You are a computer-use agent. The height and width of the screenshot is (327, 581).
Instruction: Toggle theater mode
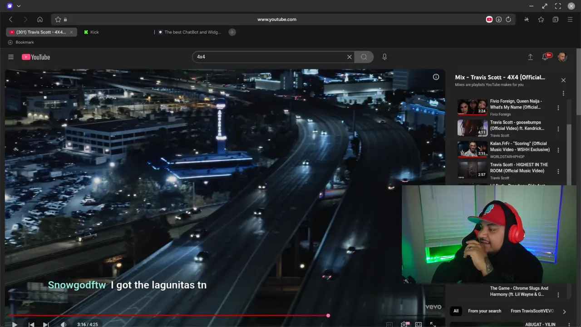(x=419, y=324)
